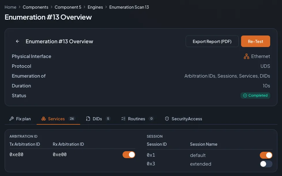Click the Completed status check icon
The image size is (282, 176).
tap(245, 96)
